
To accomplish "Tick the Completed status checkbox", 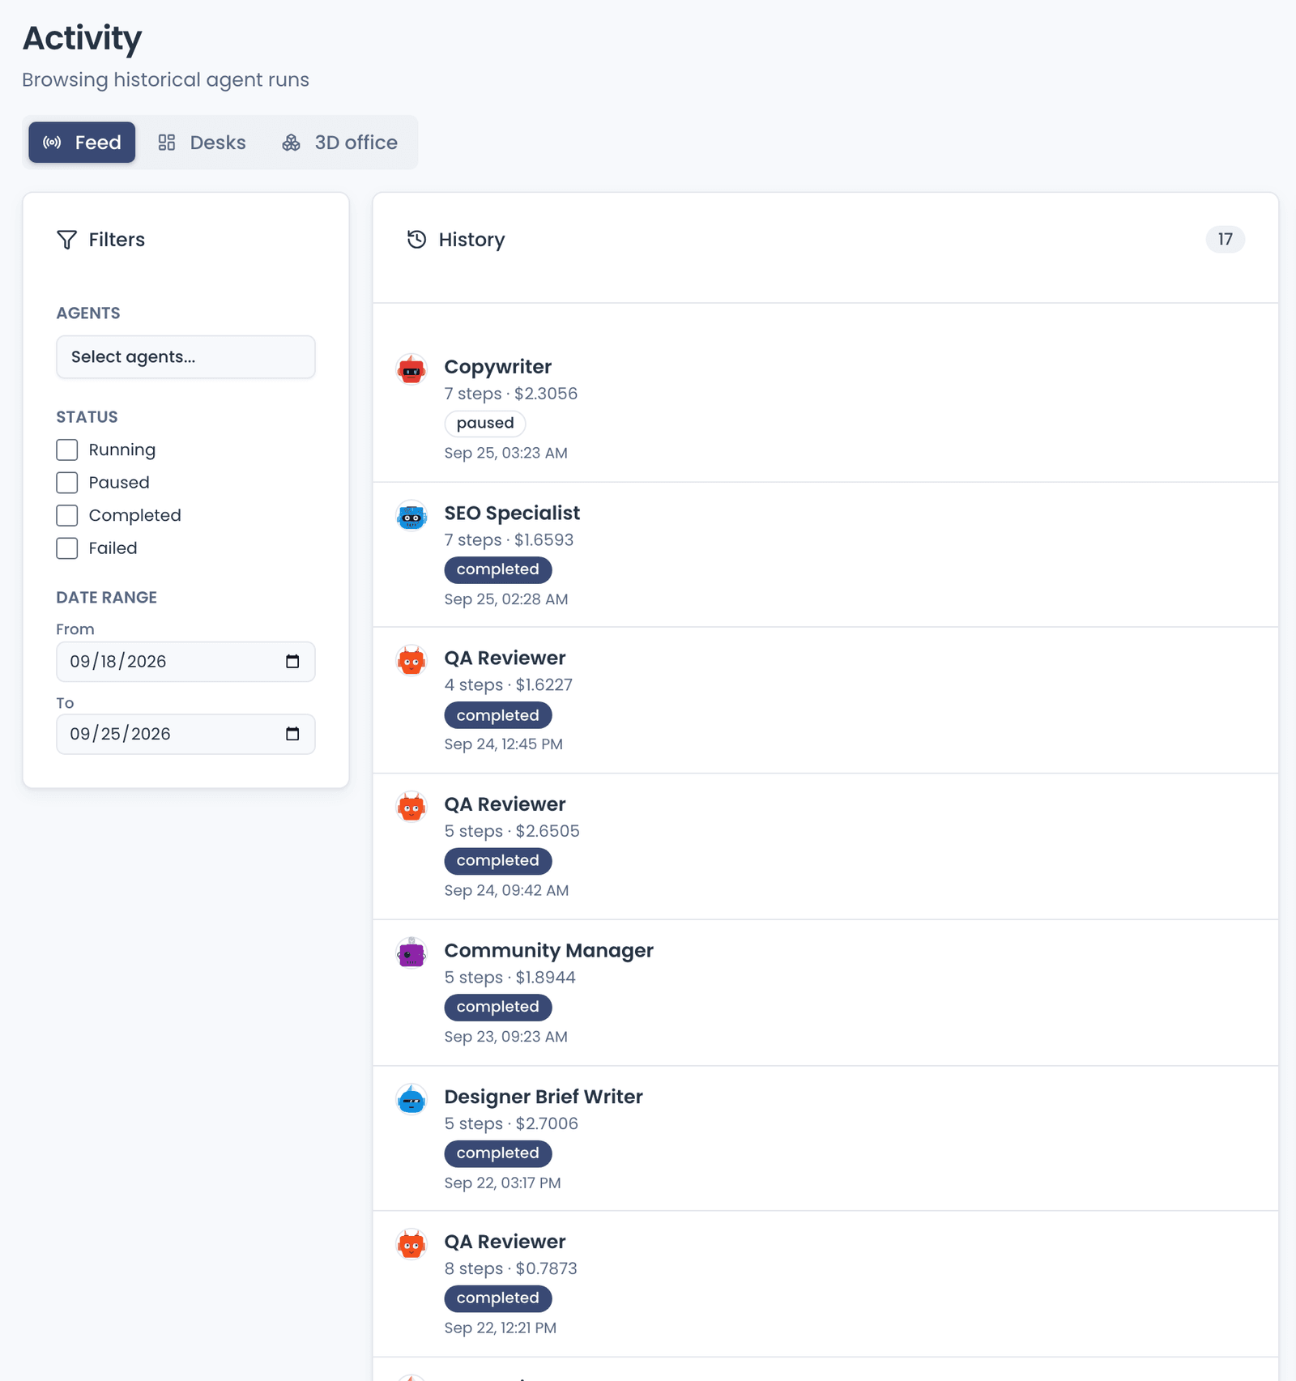I will 67,515.
